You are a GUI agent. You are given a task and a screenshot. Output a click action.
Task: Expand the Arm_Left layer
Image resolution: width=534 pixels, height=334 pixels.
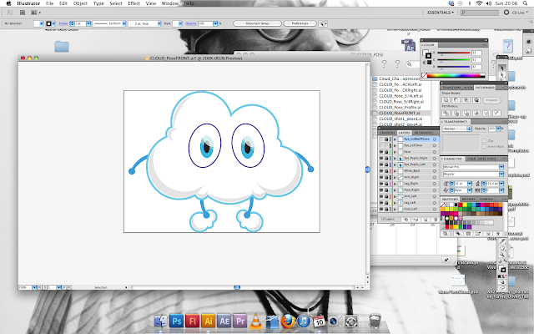[395, 196]
